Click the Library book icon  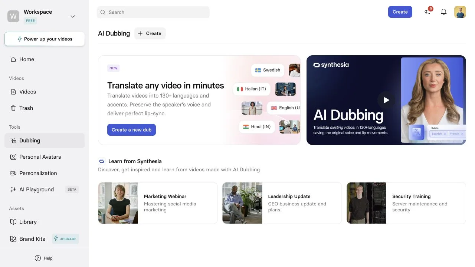tap(13, 222)
